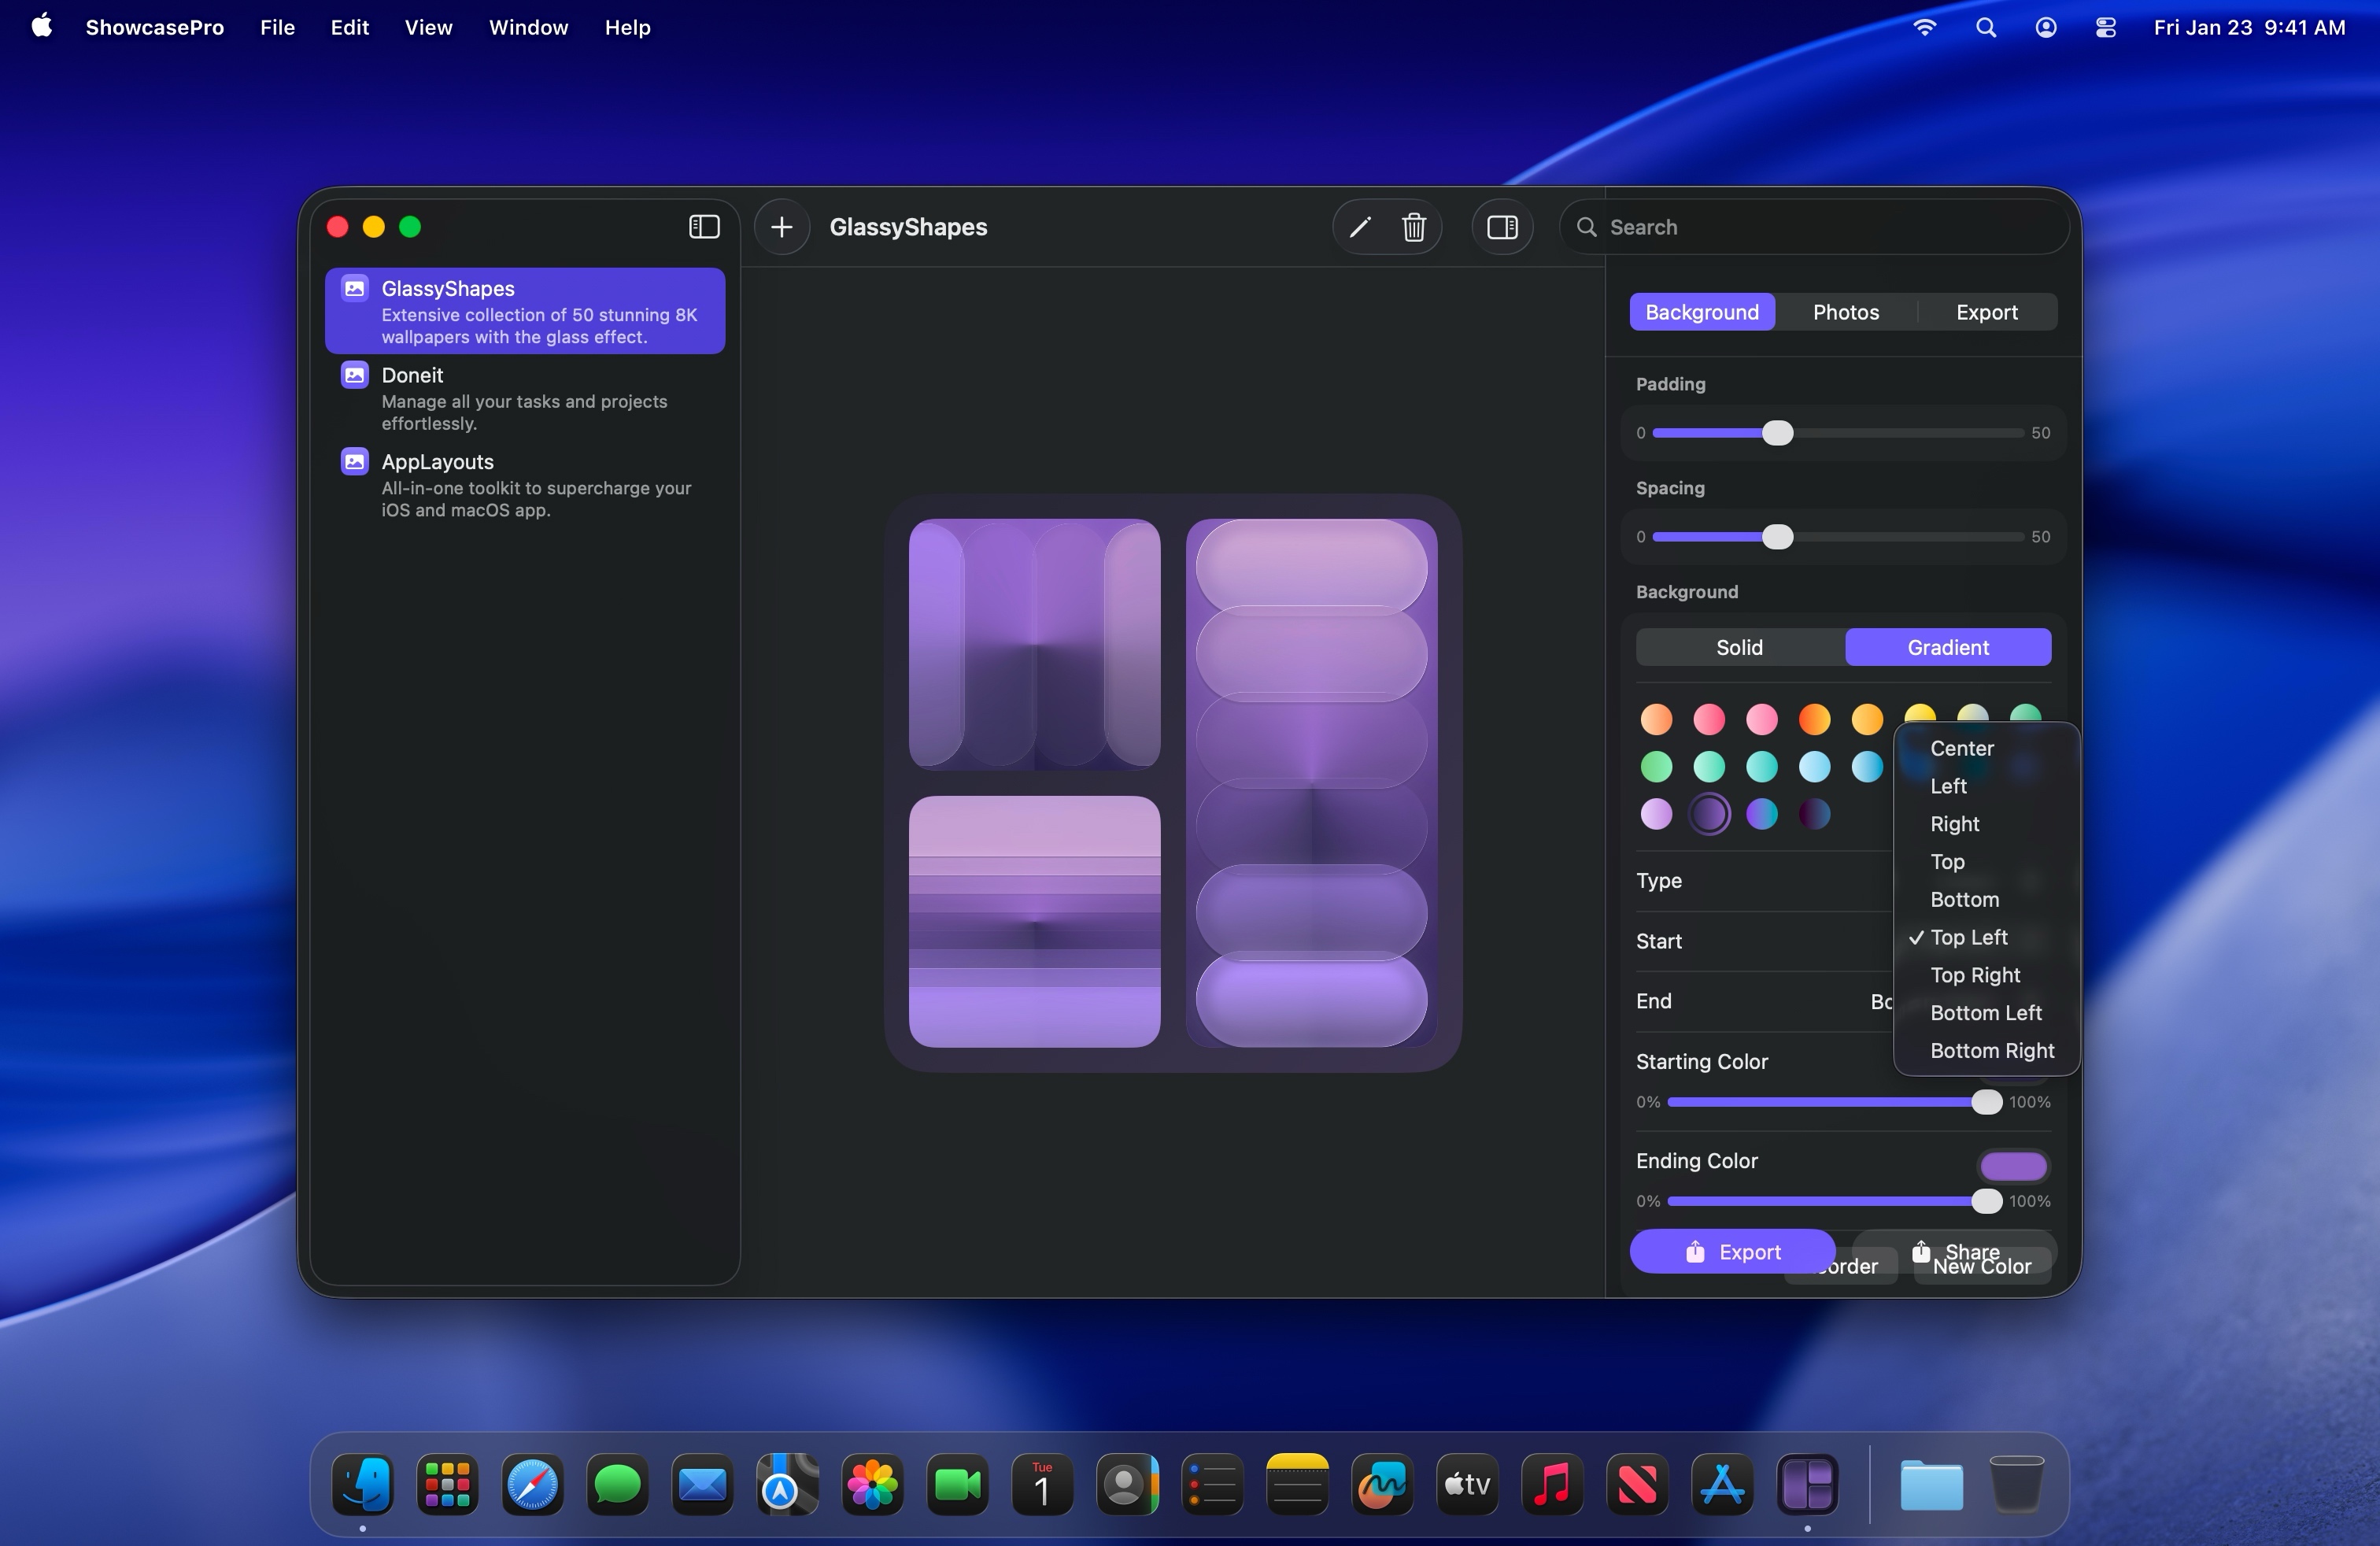
Task: Open Spotlight search in the menu bar
Action: [x=1986, y=28]
